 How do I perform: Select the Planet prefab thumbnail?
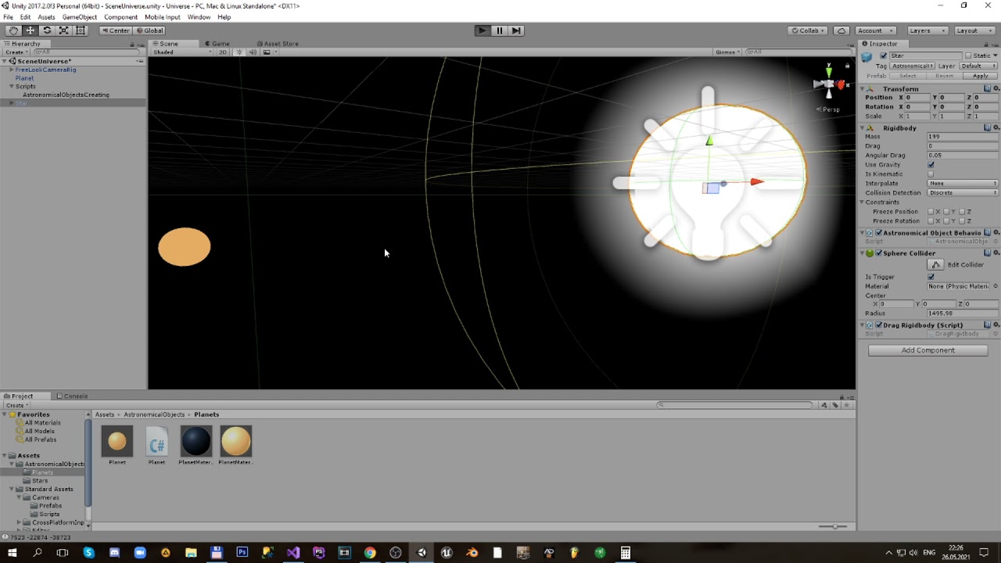[x=117, y=442]
